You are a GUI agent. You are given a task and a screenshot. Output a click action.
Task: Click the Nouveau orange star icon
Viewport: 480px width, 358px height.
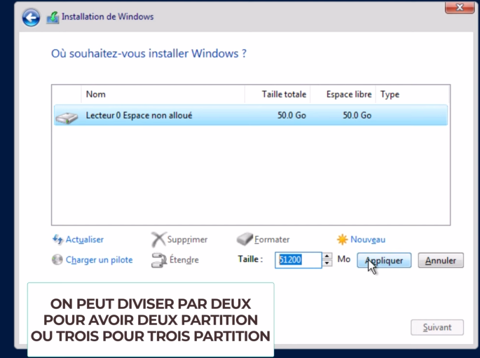click(342, 240)
